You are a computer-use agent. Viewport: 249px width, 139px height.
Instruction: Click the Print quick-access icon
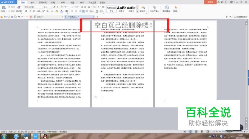12,17
